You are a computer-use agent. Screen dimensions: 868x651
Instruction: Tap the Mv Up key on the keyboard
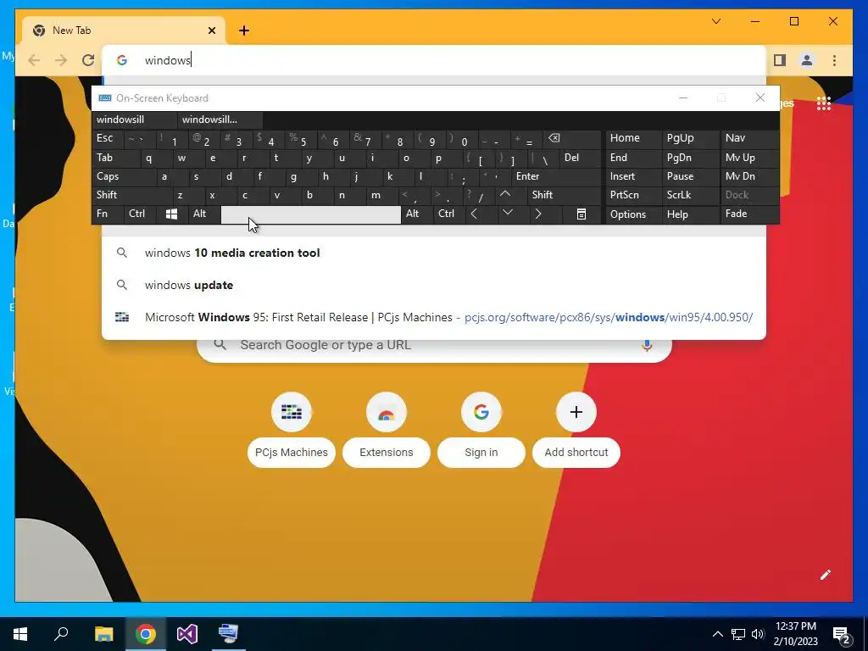[x=749, y=158]
